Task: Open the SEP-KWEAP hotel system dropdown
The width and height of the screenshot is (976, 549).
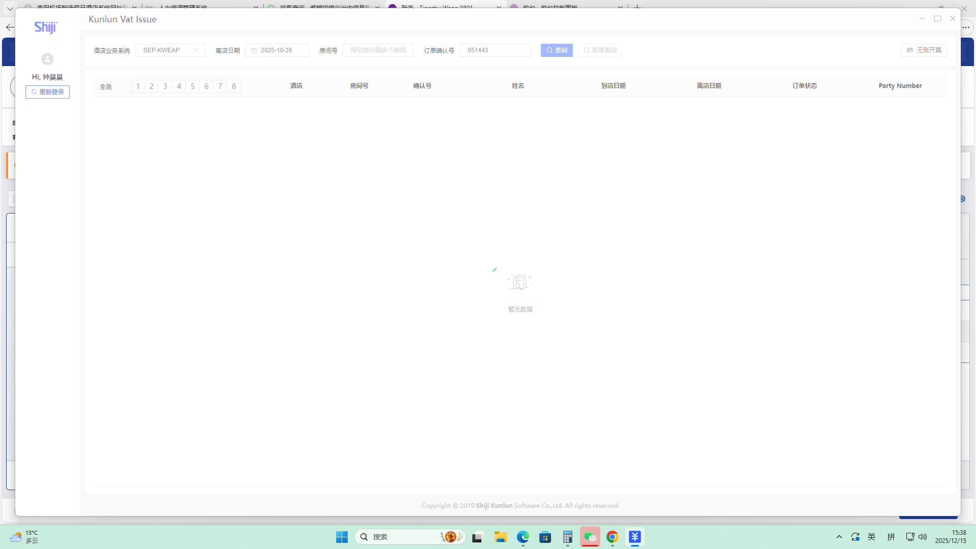Action: (x=170, y=50)
